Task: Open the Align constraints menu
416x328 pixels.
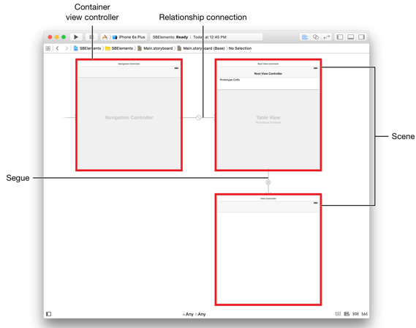Action: (x=347, y=314)
